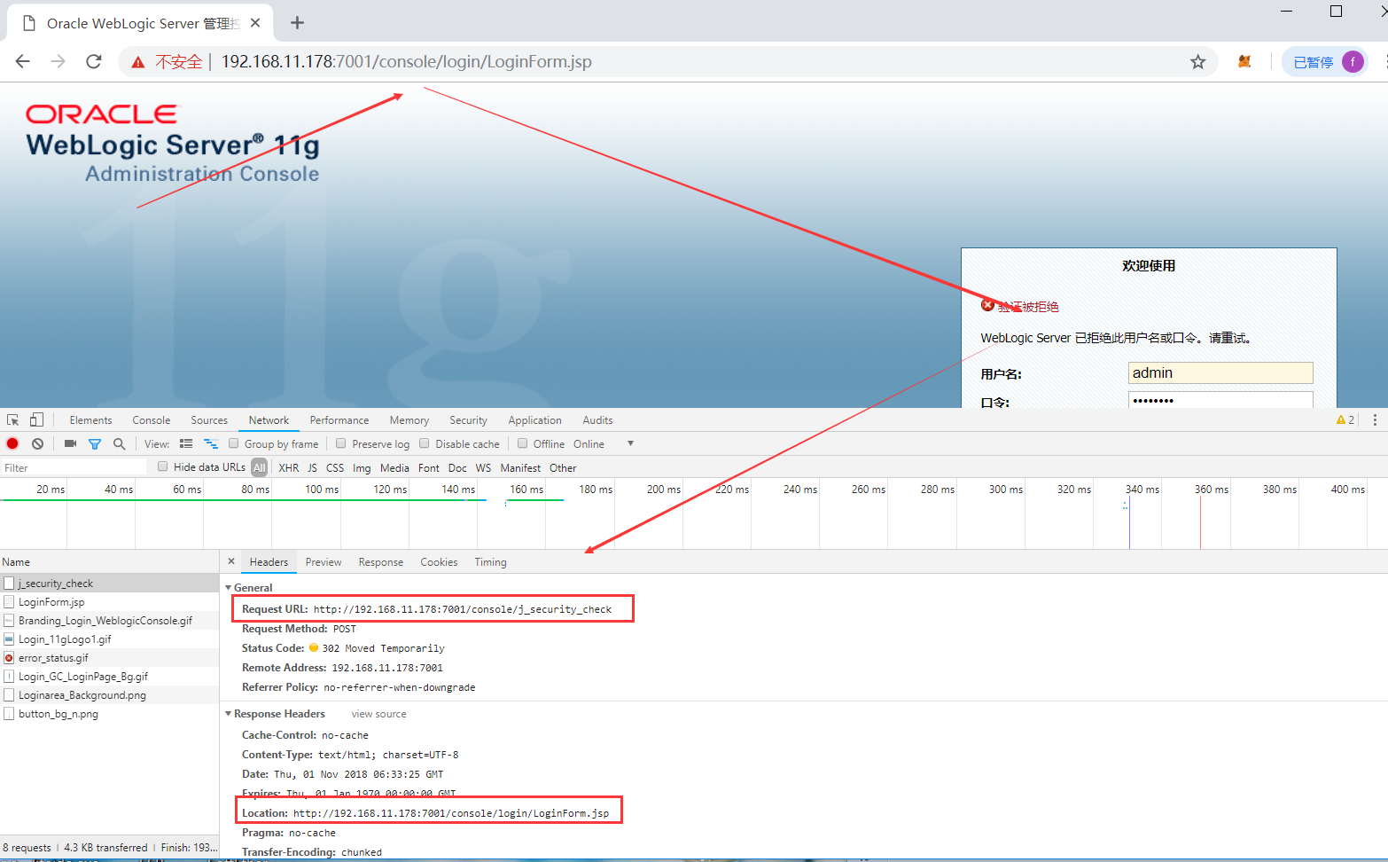Close the Oracle WebLogic Server tab
Viewport: 1388px width, 862px height.
[x=255, y=23]
